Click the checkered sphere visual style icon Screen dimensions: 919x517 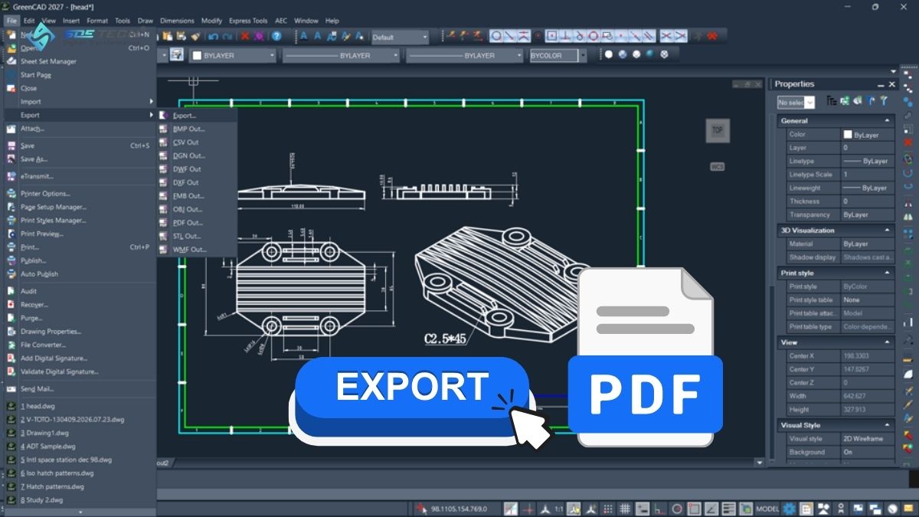664,54
